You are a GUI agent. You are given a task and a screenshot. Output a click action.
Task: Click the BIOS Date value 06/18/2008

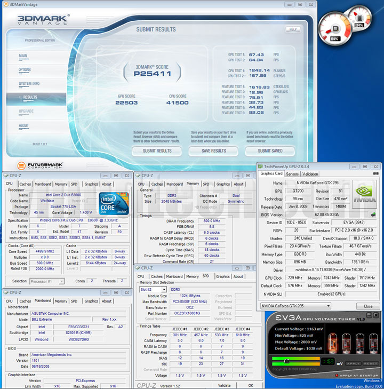[79, 367]
